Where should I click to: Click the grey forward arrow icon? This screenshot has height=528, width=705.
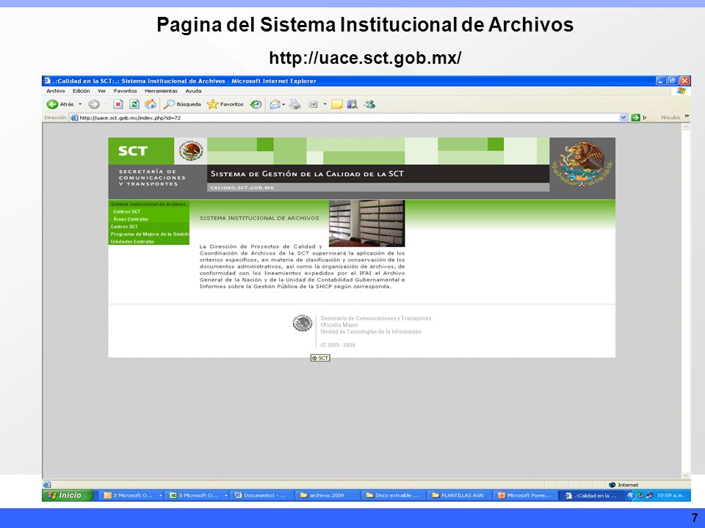93,104
